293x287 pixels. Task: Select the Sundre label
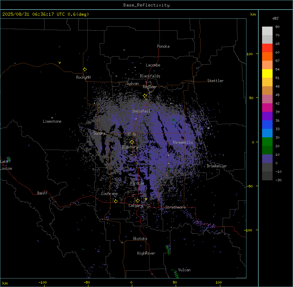click(99, 133)
